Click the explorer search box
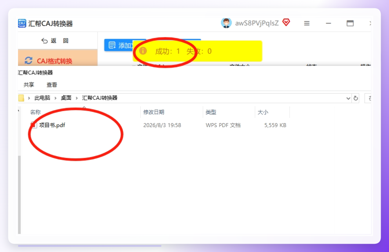This screenshot has width=389, height=252. pyautogui.click(x=368, y=98)
